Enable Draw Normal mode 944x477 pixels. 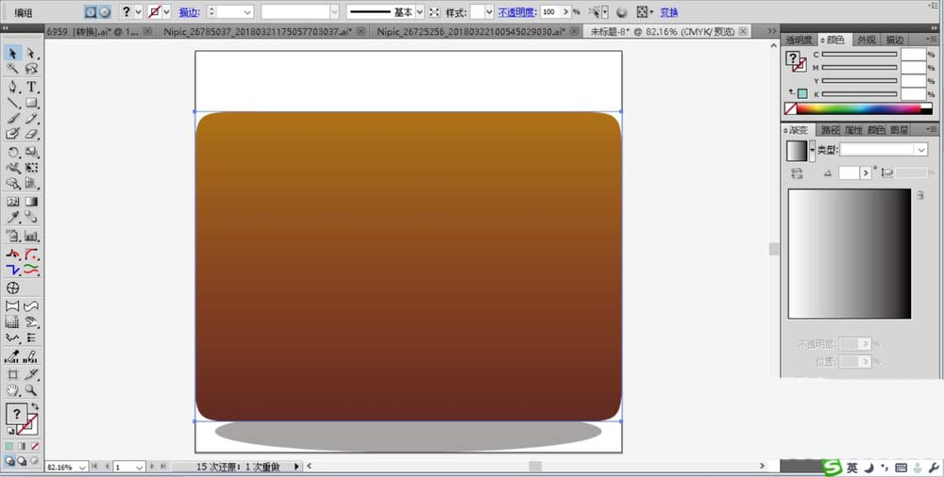coord(9,461)
